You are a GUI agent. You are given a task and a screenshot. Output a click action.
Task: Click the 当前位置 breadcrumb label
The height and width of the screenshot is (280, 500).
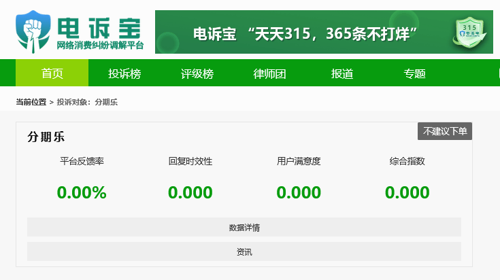point(31,102)
